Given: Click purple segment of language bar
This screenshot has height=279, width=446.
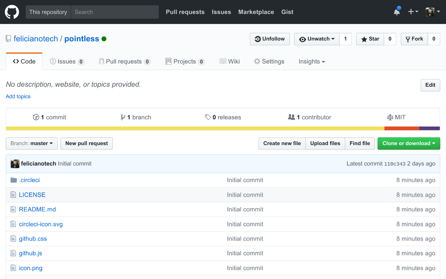Looking at the screenshot, I should tap(429, 128).
